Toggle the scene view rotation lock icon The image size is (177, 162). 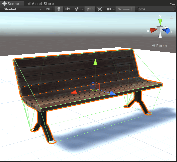tap(171, 18)
